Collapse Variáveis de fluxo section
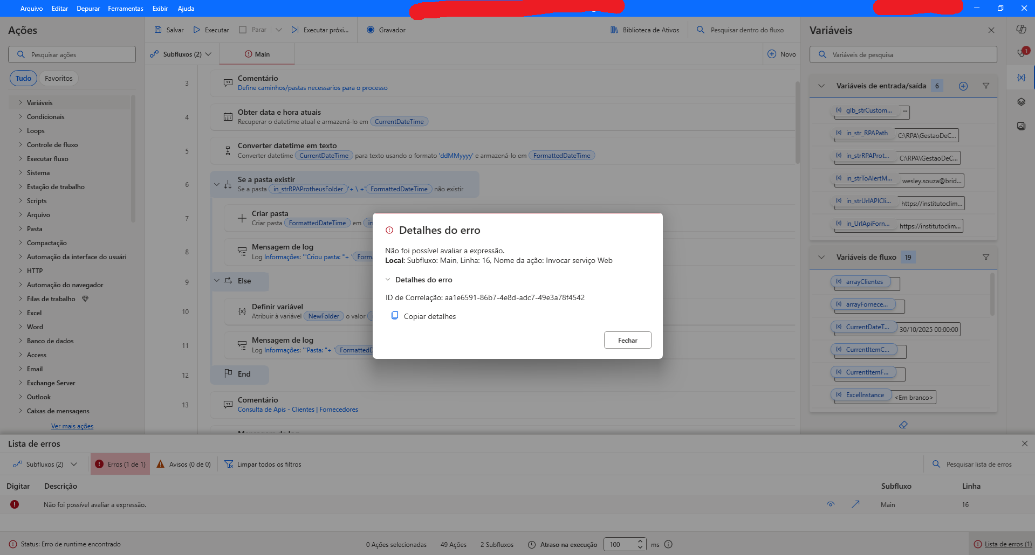The height and width of the screenshot is (555, 1035). (x=821, y=258)
